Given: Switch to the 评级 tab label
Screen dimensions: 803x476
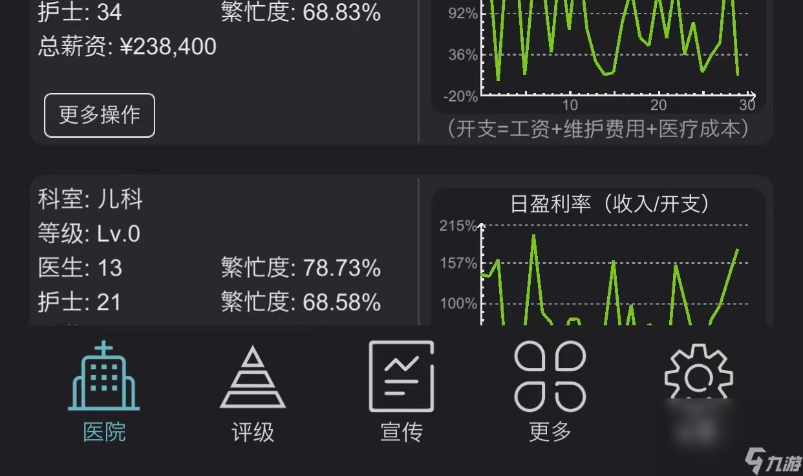Looking at the screenshot, I should click(253, 432).
